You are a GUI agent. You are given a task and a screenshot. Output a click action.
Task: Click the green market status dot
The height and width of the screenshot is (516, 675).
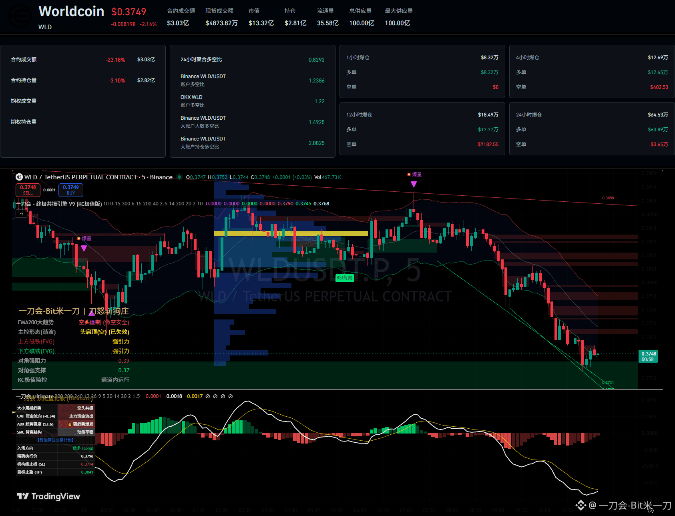(179, 177)
